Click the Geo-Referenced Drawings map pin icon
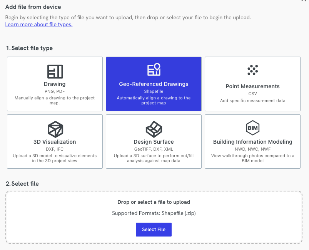 point(154,70)
